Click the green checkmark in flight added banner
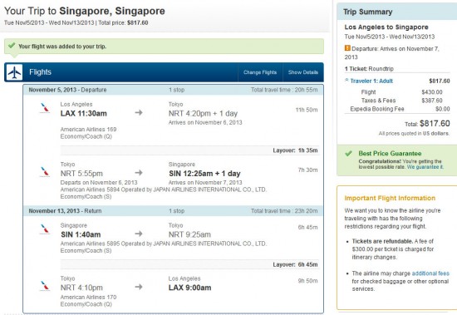Image resolution: width=457 pixels, height=315 pixels. 12,46
